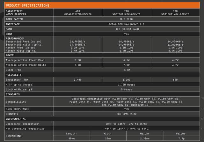204x142 pixels.
Task: Select the "22mm" width value
Action: 108,138
